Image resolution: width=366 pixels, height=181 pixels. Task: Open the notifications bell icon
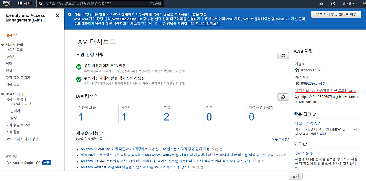point(321,3)
